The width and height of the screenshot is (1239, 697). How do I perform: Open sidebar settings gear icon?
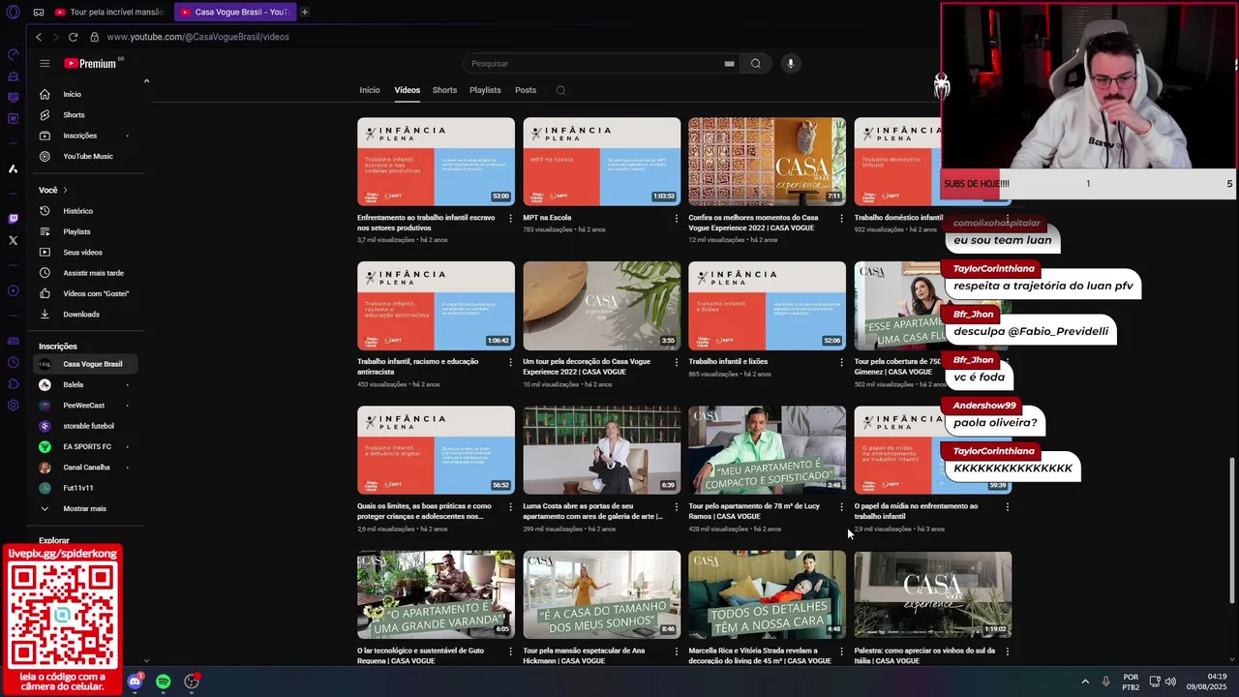(13, 405)
